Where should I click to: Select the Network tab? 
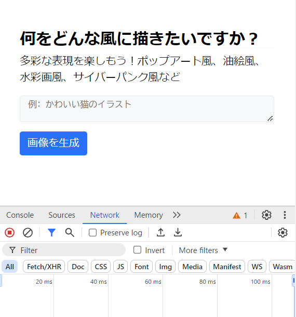click(105, 215)
